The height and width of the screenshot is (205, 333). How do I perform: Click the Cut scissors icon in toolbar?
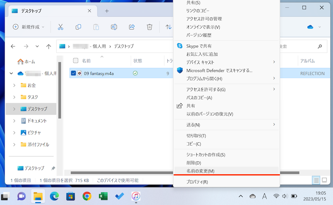coord(60,27)
